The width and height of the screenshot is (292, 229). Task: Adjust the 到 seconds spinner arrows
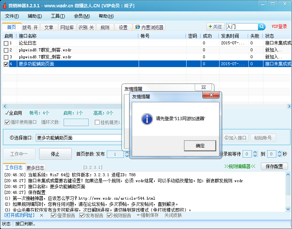tap(280, 154)
